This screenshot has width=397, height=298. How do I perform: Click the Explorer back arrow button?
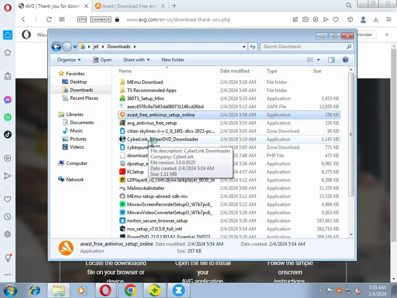coord(56,47)
